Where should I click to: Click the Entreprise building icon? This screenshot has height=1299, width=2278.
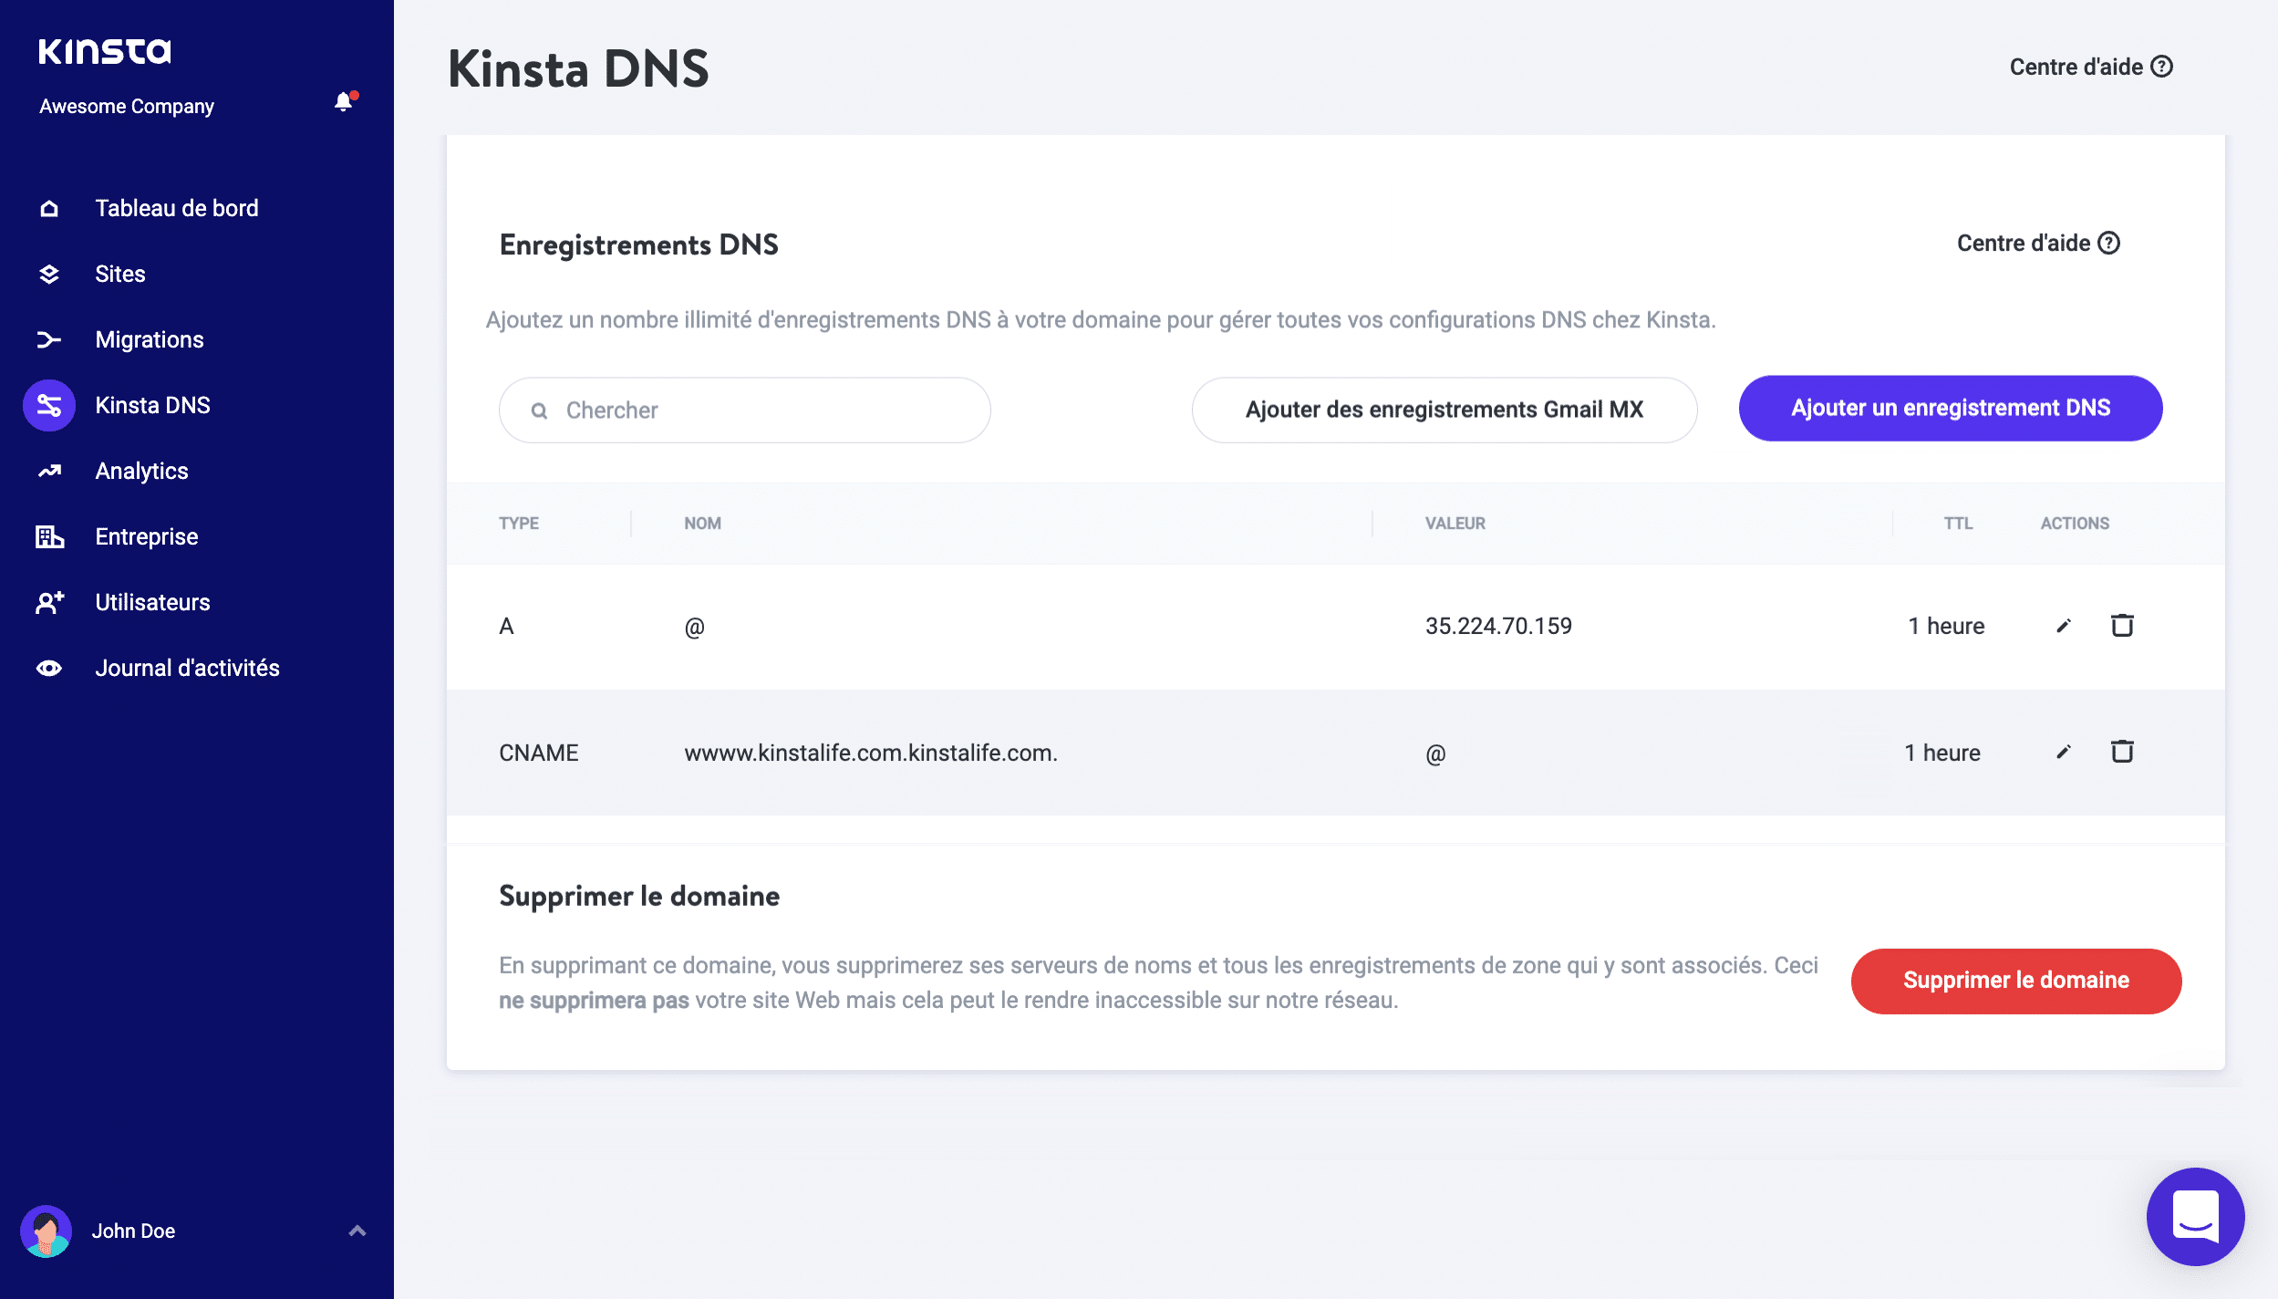(x=49, y=535)
